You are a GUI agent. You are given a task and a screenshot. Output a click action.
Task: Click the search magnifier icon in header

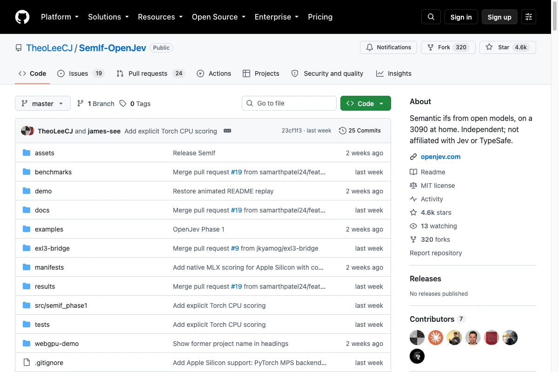point(431,17)
